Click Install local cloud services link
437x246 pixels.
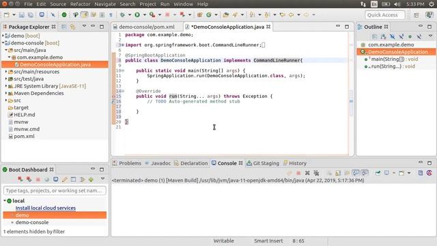point(46,208)
